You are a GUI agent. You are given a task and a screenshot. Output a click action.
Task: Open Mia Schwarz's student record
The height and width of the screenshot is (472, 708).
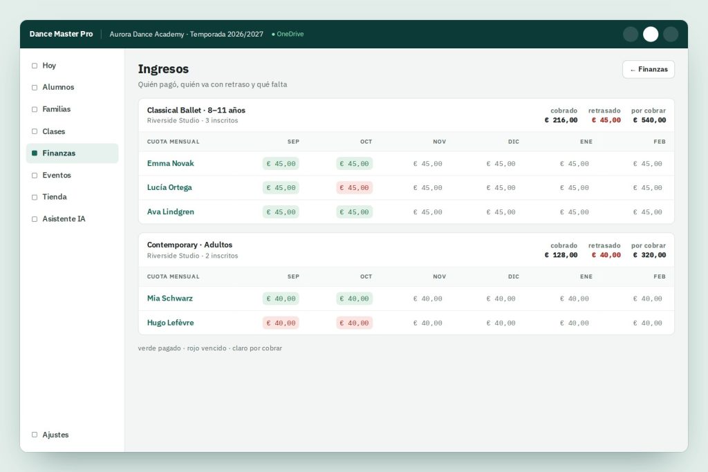[170, 299]
